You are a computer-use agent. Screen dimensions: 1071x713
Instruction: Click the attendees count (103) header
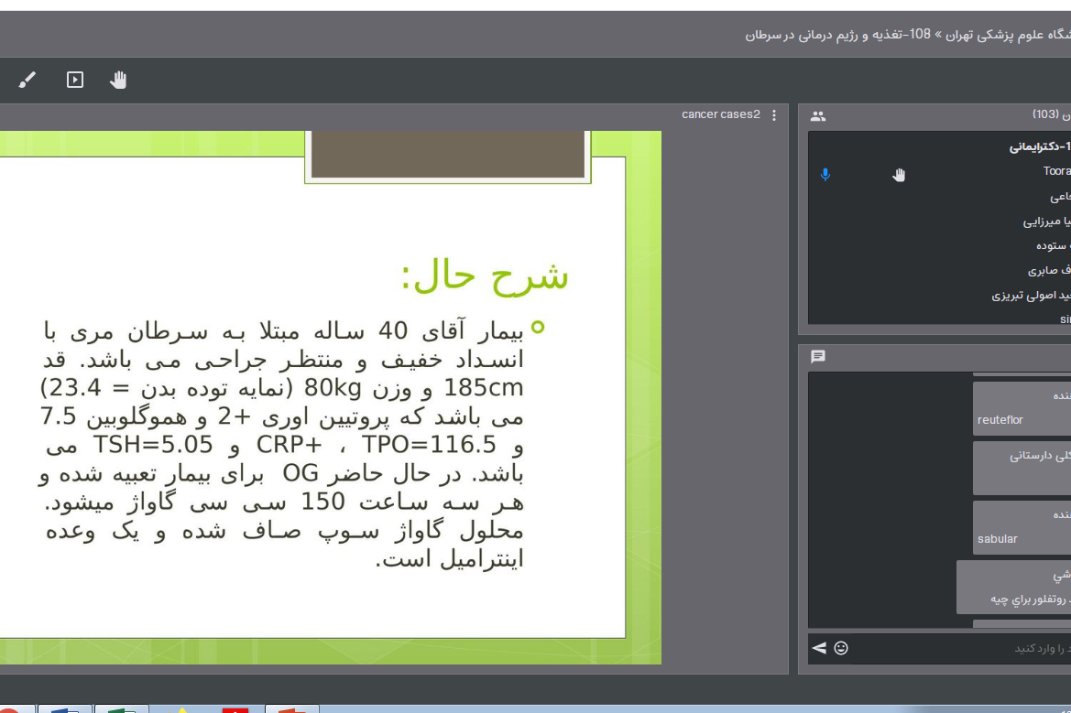(x=1045, y=115)
